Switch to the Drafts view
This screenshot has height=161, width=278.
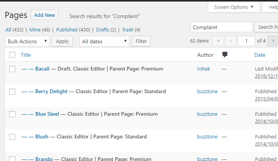click(x=102, y=30)
